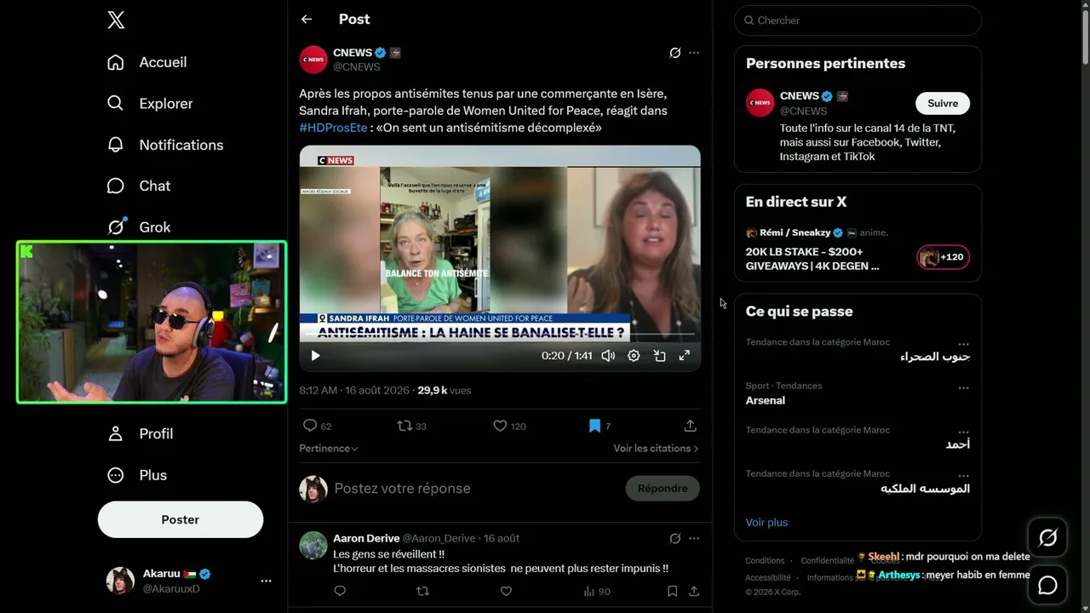The image size is (1090, 613).
Task: Mute the video sound
Action: click(x=608, y=356)
